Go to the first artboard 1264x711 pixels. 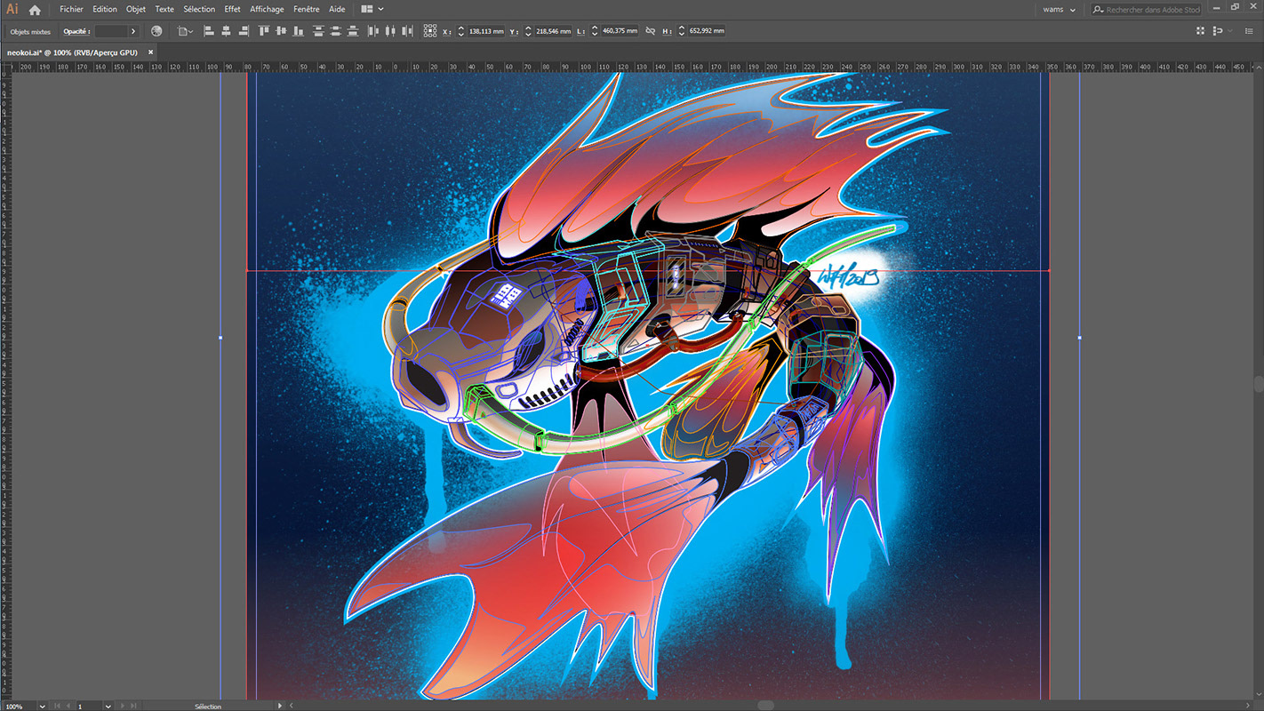(x=57, y=707)
